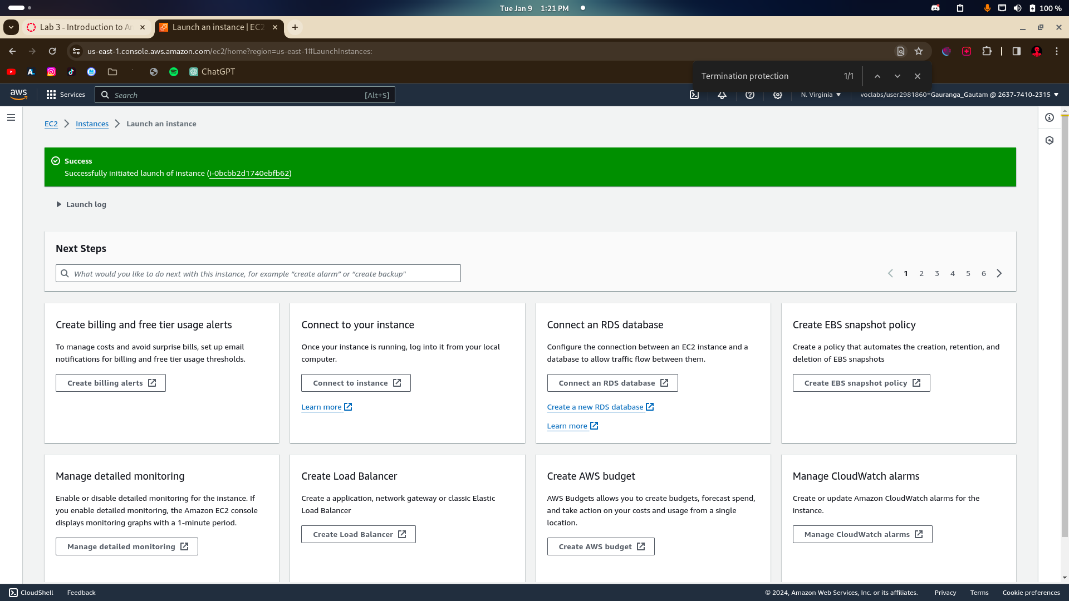Click the Instances breadcrumb link

(x=92, y=124)
